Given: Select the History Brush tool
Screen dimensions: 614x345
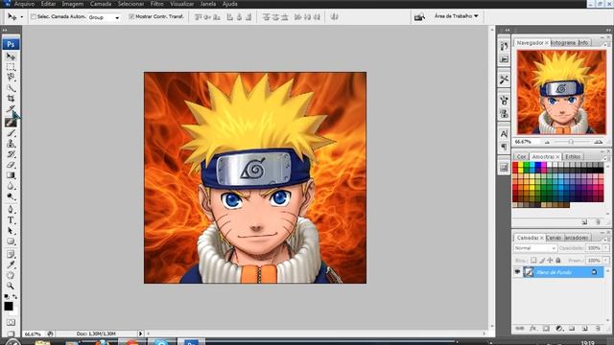Looking at the screenshot, I should coord(11,154).
